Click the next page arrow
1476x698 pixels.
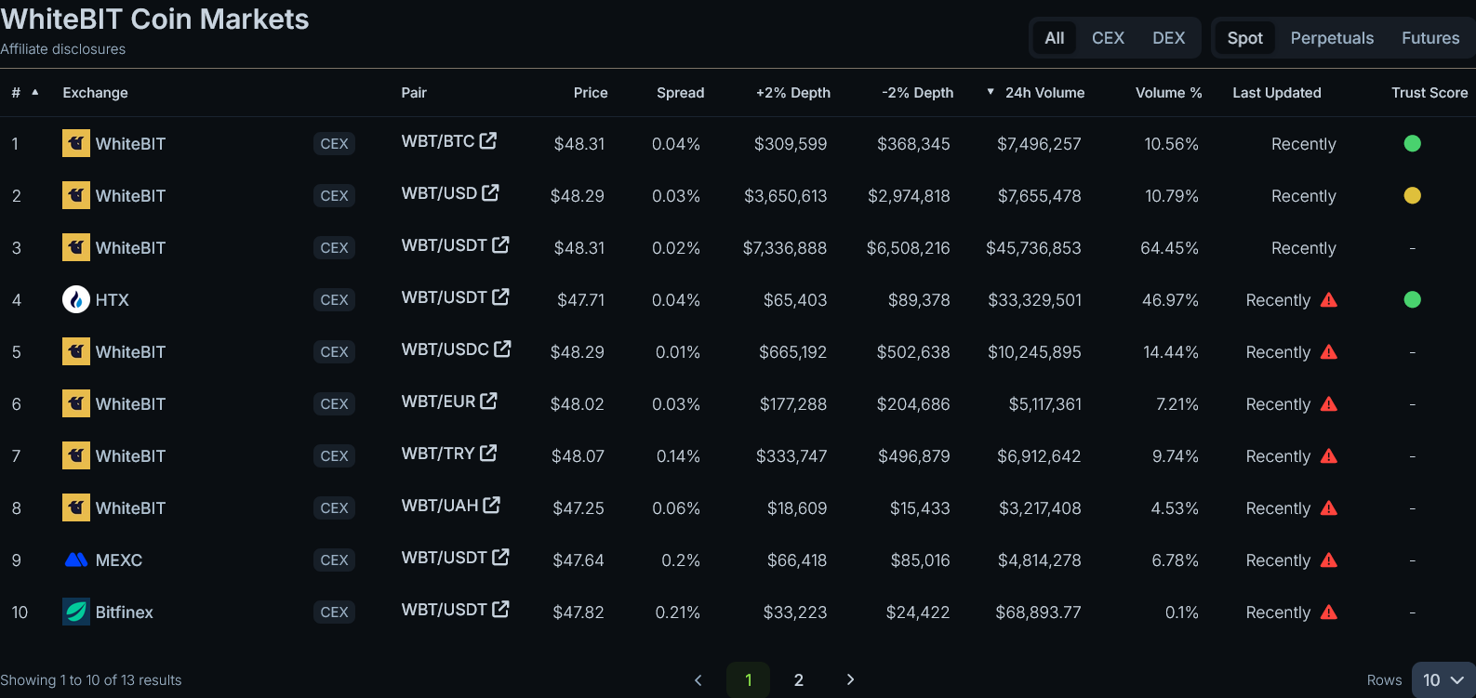click(850, 680)
